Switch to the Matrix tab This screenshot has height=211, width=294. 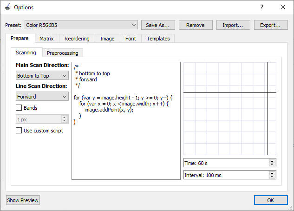(x=46, y=39)
